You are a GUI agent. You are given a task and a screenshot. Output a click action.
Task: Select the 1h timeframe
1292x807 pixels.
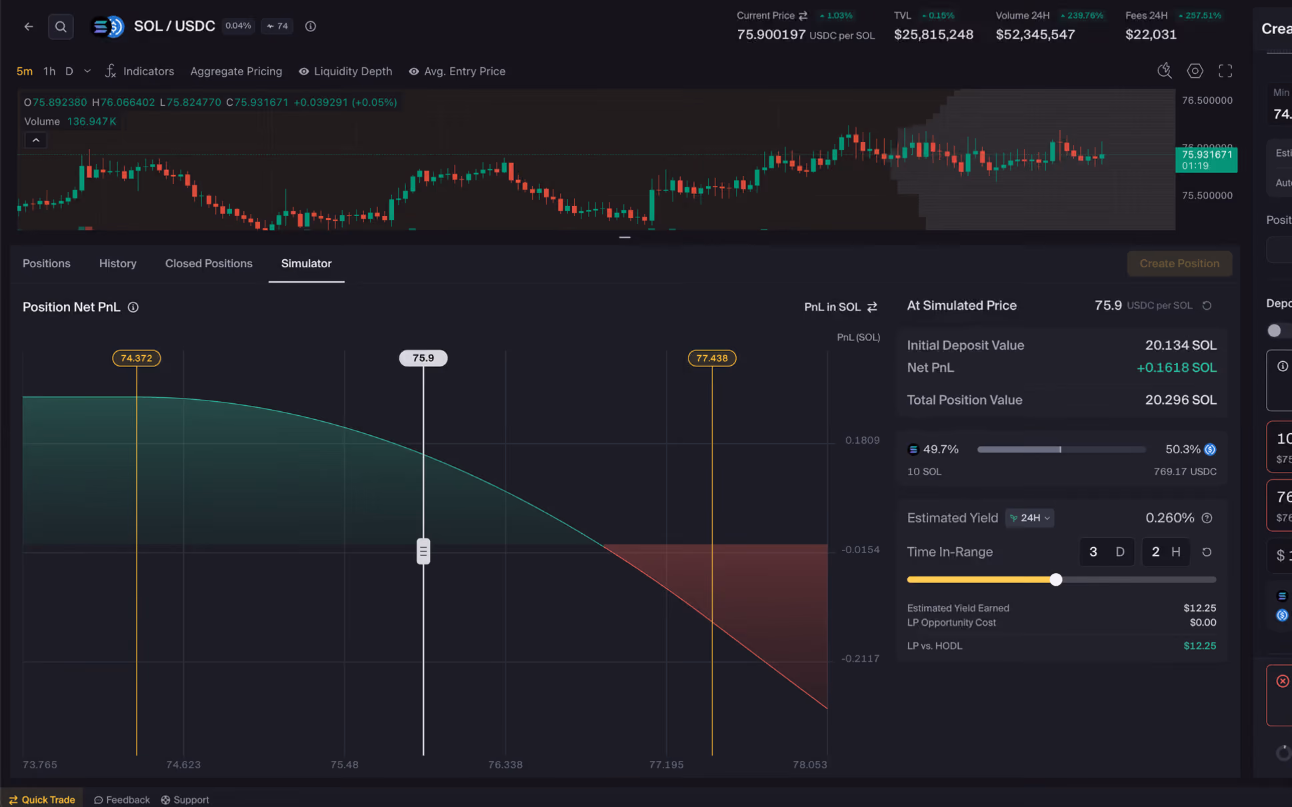[49, 71]
